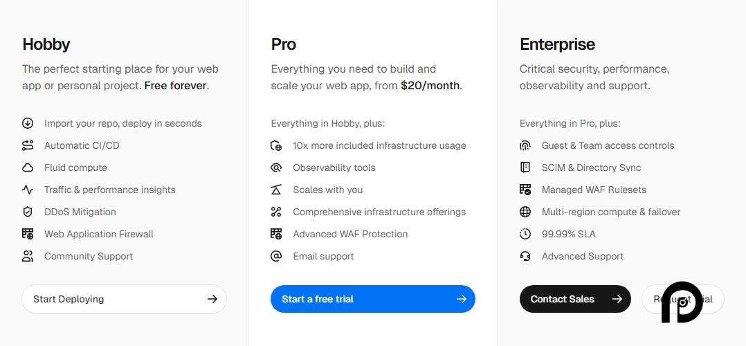Image resolution: width=746 pixels, height=346 pixels.
Task: Click the pulse icon beside Traffic & performance insights
Action: pos(28,190)
